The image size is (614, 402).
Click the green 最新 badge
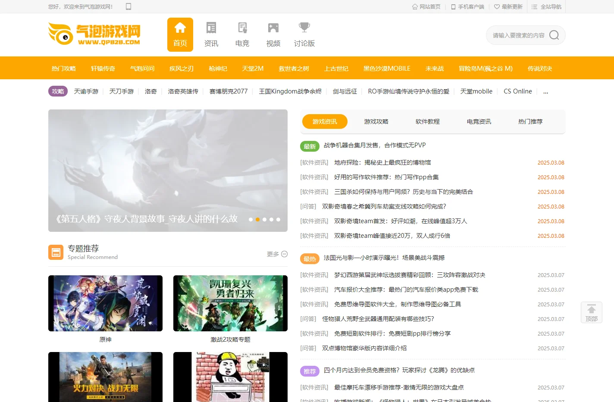(x=310, y=146)
